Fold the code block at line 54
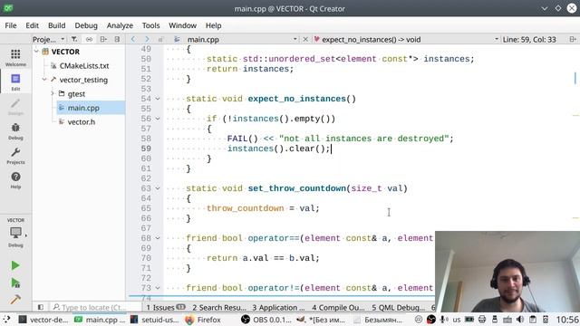This screenshot has width=580, height=326. point(158,99)
